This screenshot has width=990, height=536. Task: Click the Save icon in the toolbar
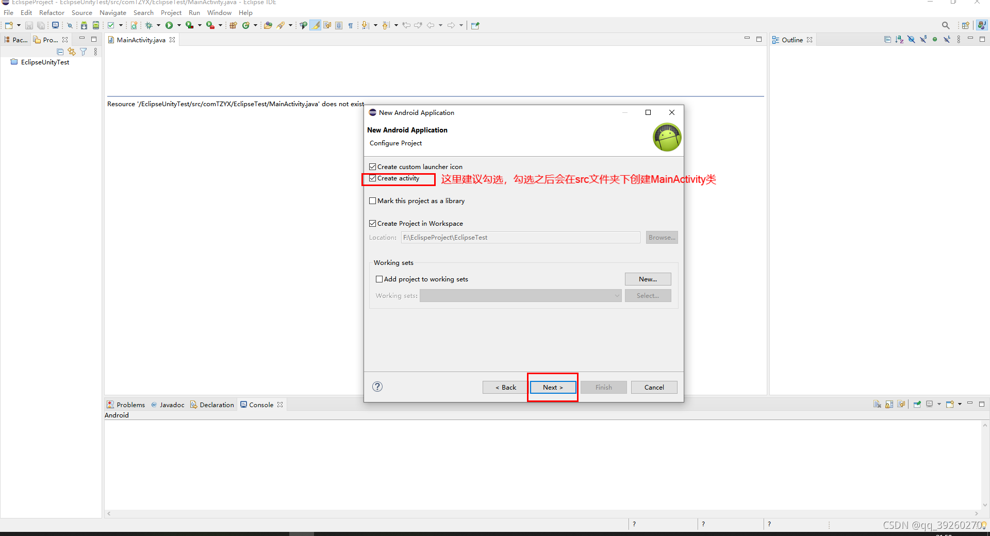coord(29,25)
